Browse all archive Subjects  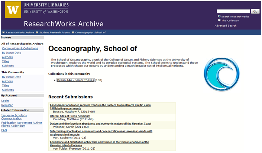pos(8,66)
